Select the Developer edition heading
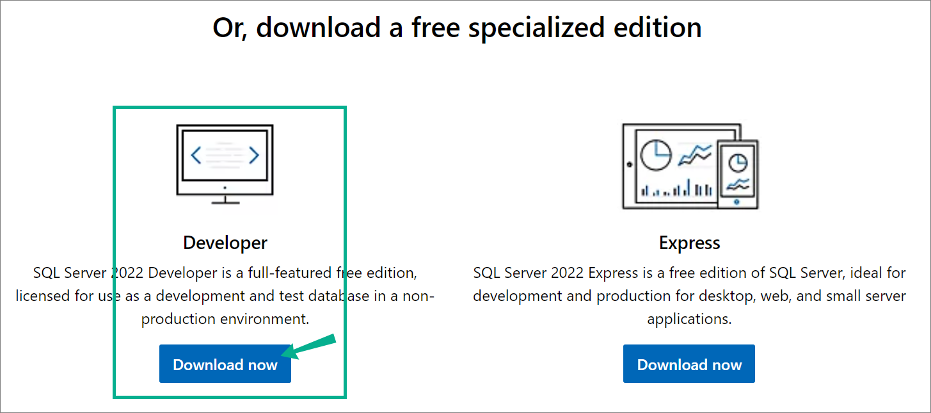Viewport: 931px width, 413px height. tap(225, 243)
